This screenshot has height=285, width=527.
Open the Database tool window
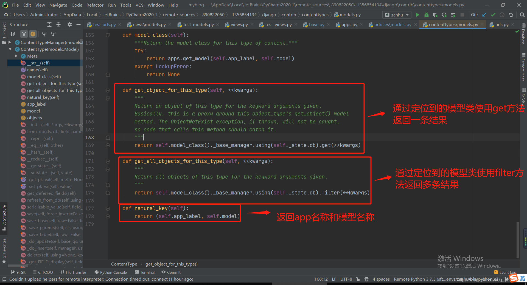coord(523,34)
